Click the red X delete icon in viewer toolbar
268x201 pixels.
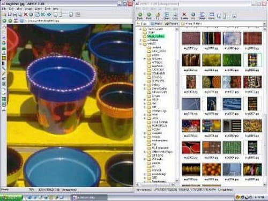[x=26, y=14]
